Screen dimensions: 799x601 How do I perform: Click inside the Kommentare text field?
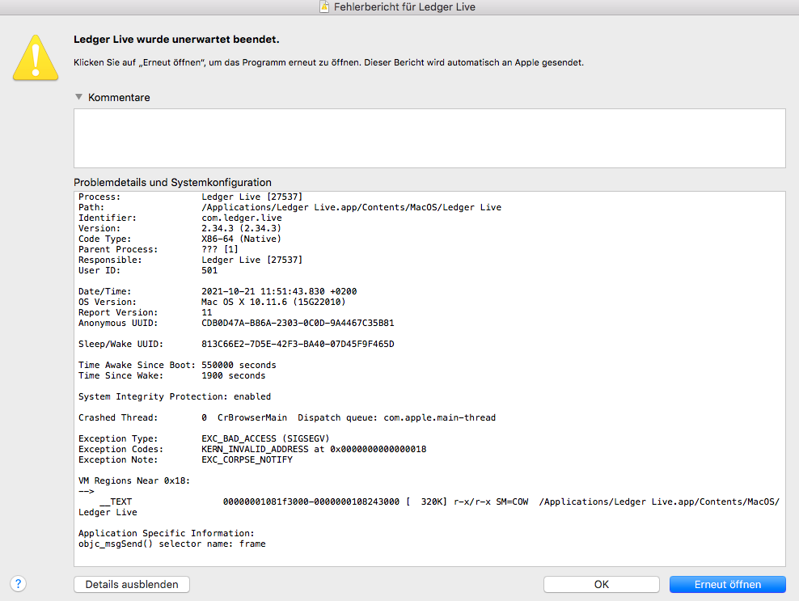(429, 138)
